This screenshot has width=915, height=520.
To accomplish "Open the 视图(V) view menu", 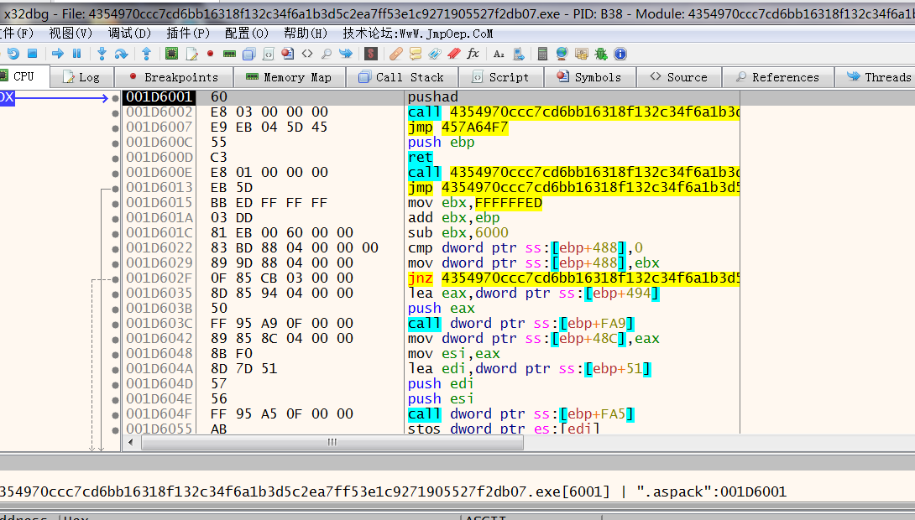I will tap(70, 34).
